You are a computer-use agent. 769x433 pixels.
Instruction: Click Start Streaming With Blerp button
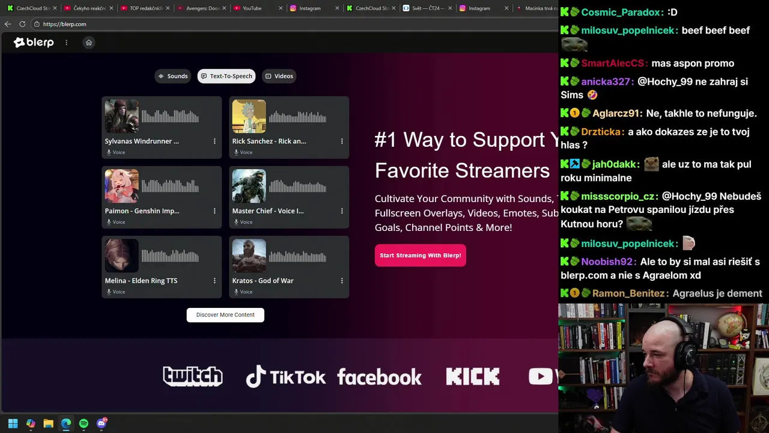421,256
